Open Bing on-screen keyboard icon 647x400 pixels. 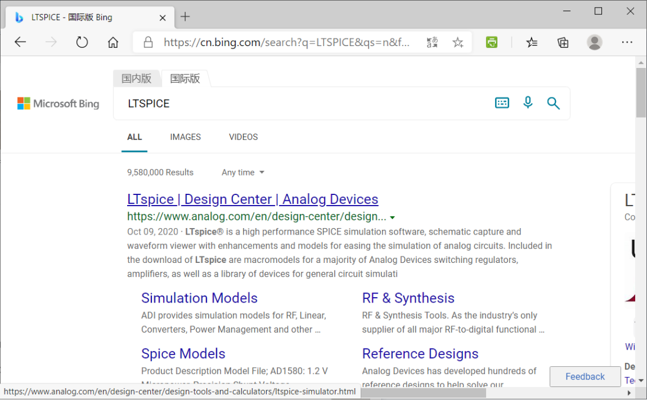click(x=502, y=103)
